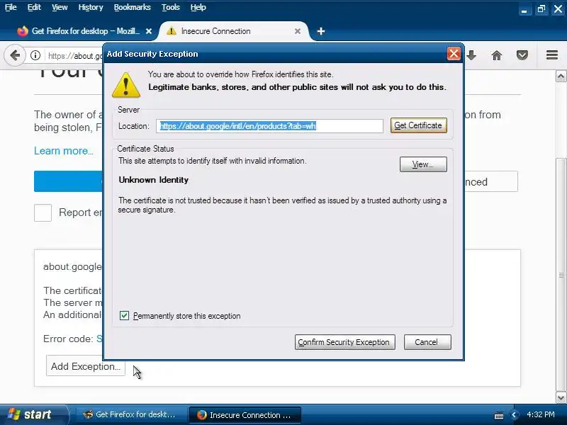Open the Help menu
This screenshot has height=425, width=567.
(198, 7)
